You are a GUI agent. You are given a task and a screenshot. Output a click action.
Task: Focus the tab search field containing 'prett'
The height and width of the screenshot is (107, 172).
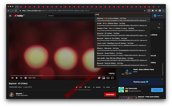122,14
